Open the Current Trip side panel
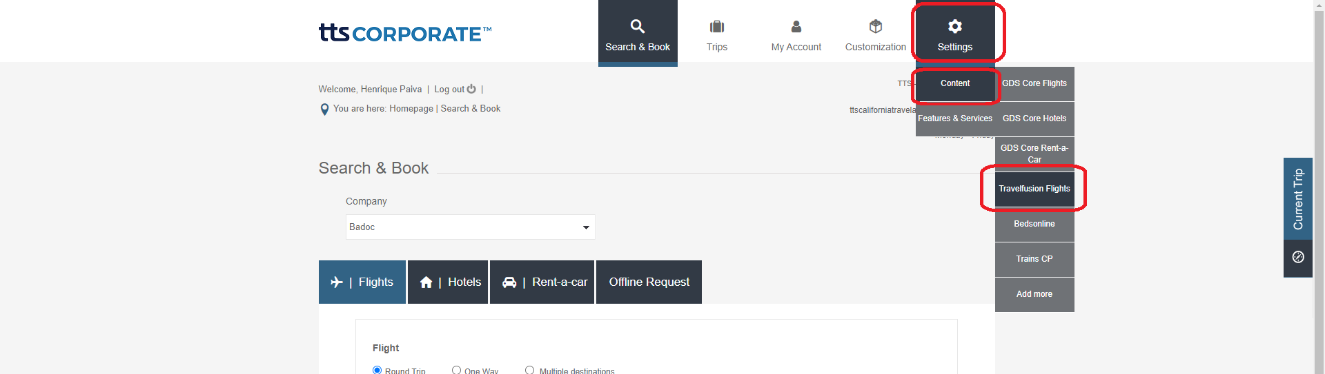This screenshot has width=1325, height=374. coord(1297,199)
